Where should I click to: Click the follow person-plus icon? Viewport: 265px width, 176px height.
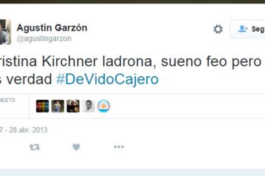pos(243,29)
